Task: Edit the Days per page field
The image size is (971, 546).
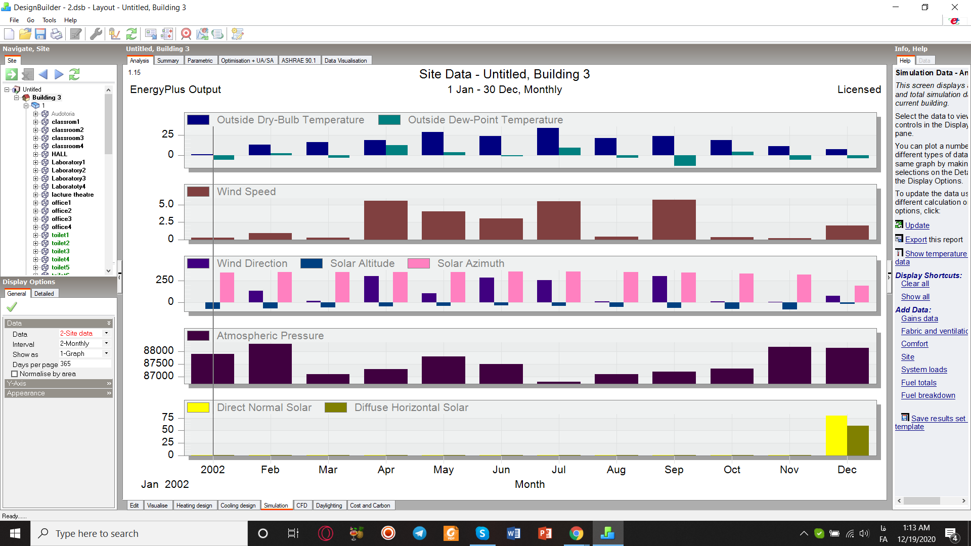Action: click(x=84, y=364)
